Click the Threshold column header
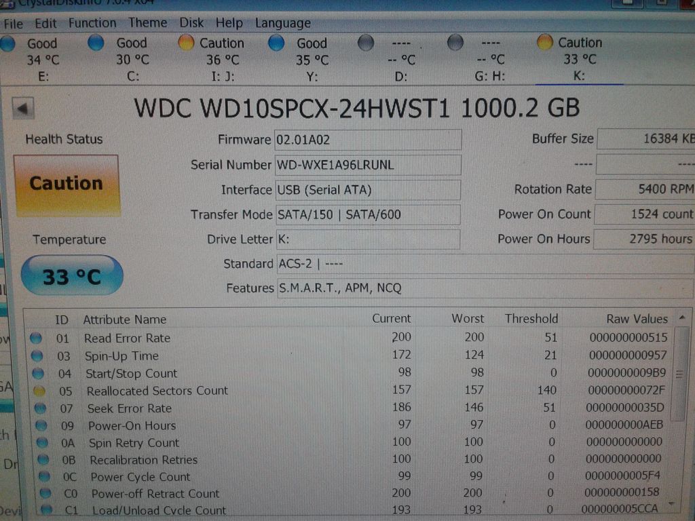The image size is (695, 521). pyautogui.click(x=531, y=319)
